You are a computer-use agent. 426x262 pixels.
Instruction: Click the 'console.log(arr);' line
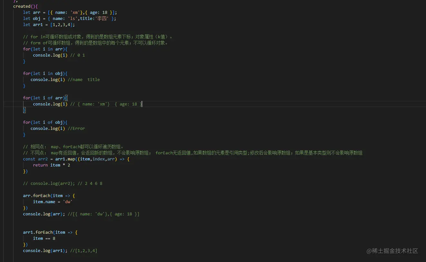(81, 214)
